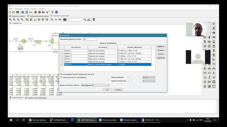Open the Падение давления units dropdown
Image resolution: width=227 pixels, height=127 pixels.
(x=149, y=78)
